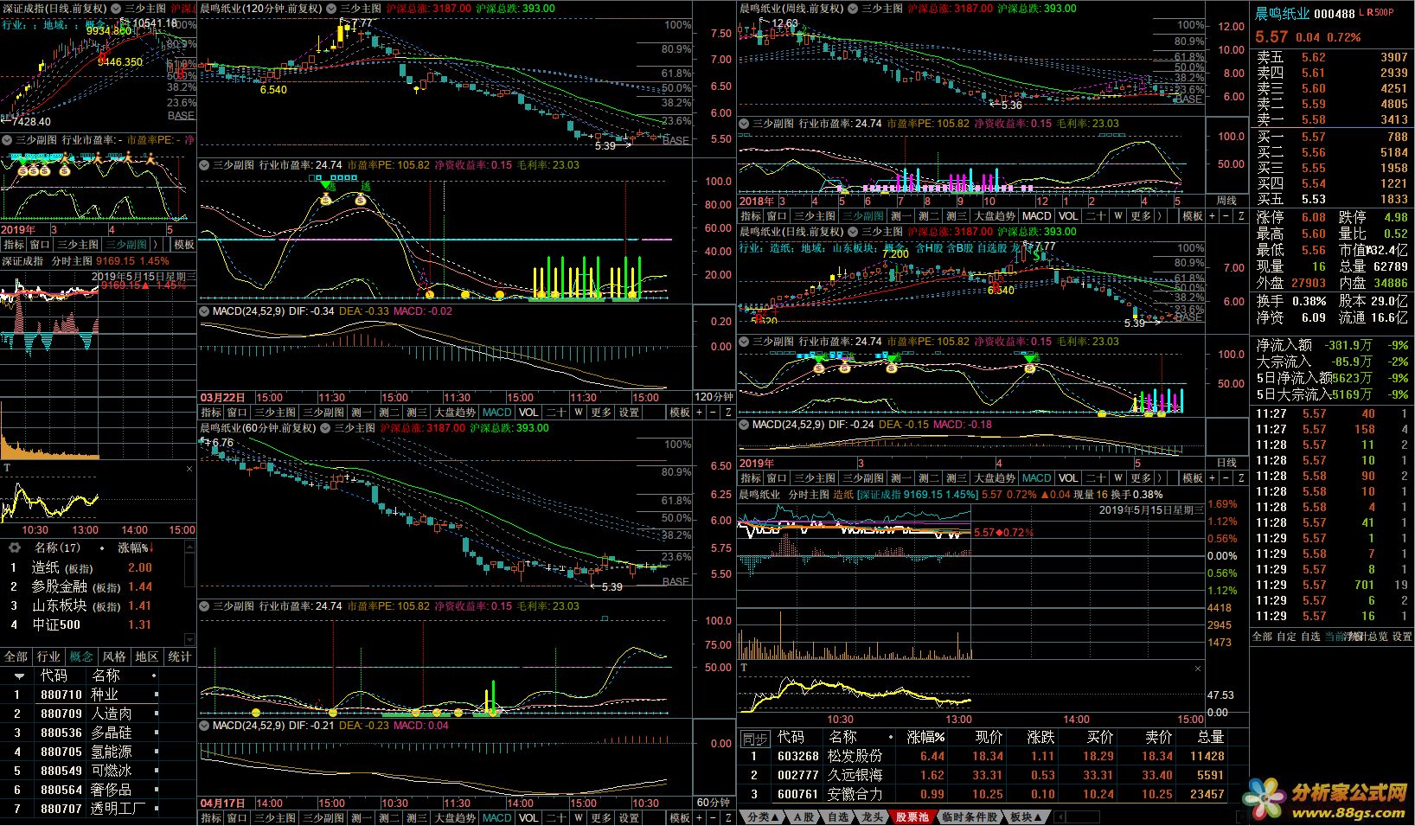Click scroll-up arrow of sector ranking list
Screen dimensions: 1415x826
click(189, 547)
